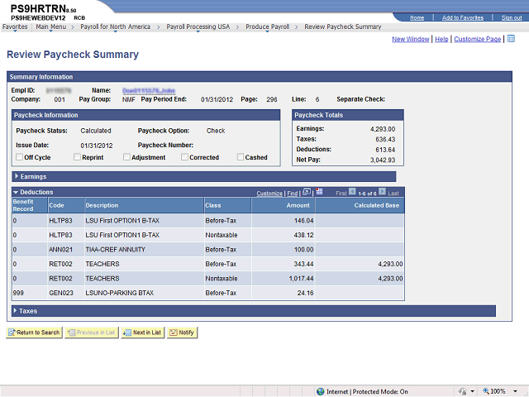The width and height of the screenshot is (529, 397).
Task: Go to previous rows arrow in Deductions grid
Action: click(352, 192)
